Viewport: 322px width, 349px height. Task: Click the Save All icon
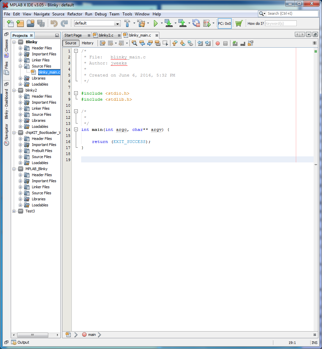[41, 23]
